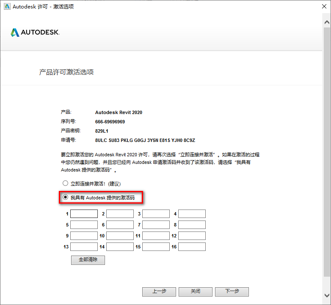Click activation code field 13
The width and height of the screenshot is (331, 305).
click(84, 247)
